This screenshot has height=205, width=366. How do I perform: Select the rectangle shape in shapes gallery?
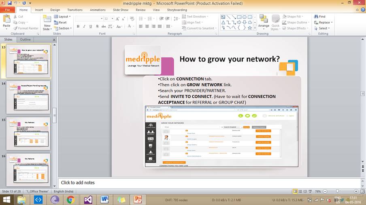[239, 17]
